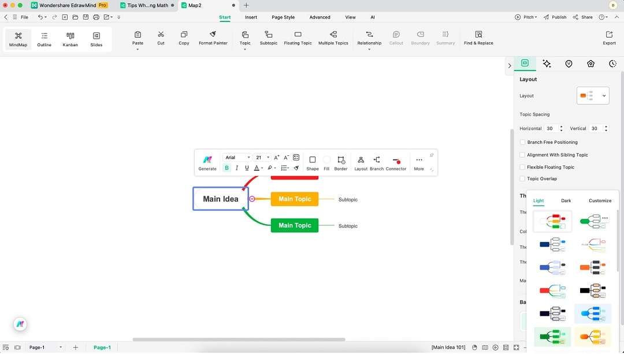Print the mind map

[x=96, y=17]
